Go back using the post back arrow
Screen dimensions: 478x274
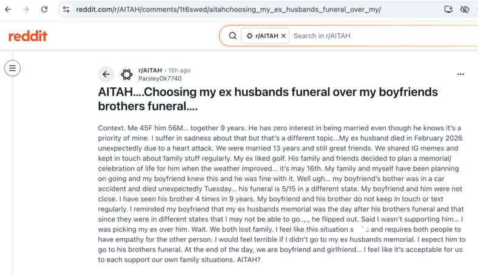[x=106, y=74]
